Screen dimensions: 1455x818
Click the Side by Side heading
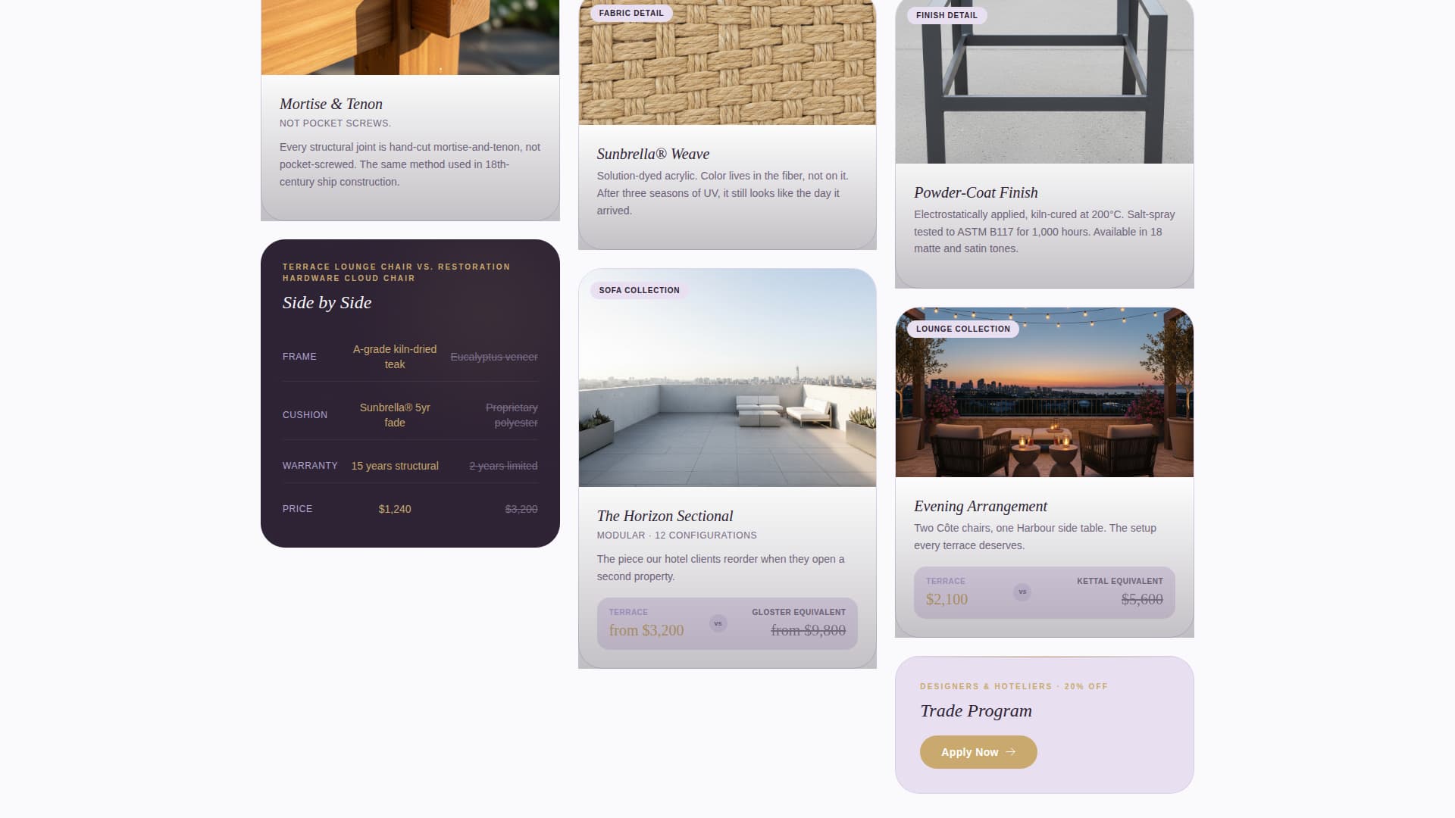327,302
